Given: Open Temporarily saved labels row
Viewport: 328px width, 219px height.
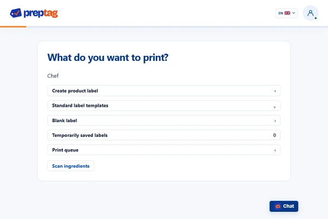Looking at the screenshot, I should [x=164, y=135].
